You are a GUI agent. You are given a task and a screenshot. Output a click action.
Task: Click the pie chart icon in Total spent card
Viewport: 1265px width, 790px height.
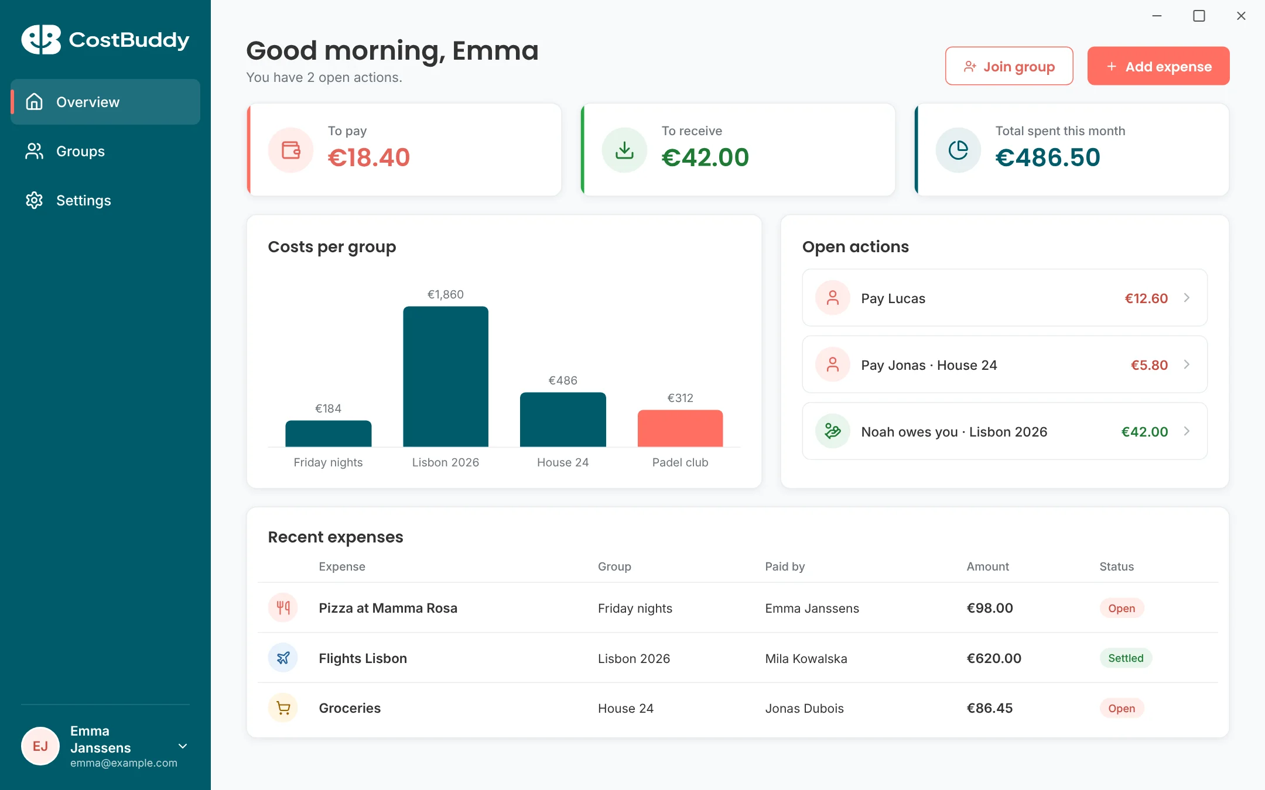[x=959, y=150]
